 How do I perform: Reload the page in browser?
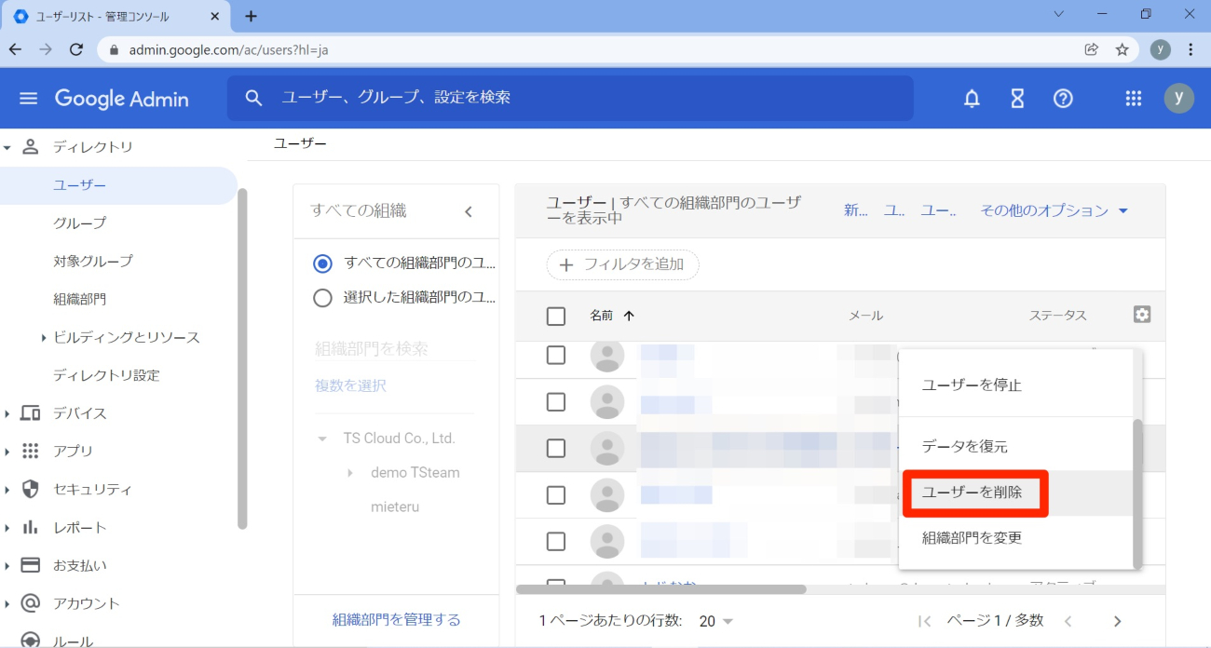pos(76,50)
